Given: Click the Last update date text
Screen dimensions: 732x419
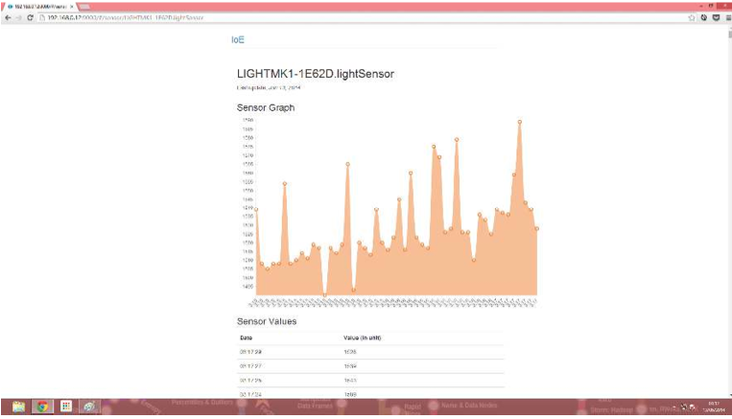Looking at the screenshot, I should 269,87.
